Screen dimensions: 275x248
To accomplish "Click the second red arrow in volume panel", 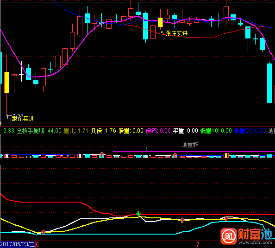I will (175, 155).
